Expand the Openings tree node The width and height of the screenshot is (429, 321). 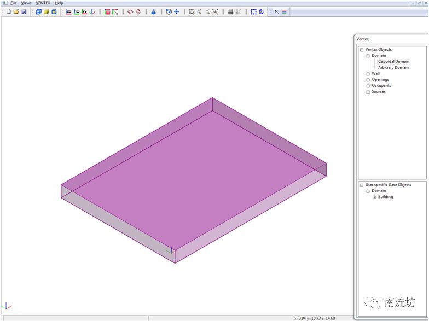368,80
